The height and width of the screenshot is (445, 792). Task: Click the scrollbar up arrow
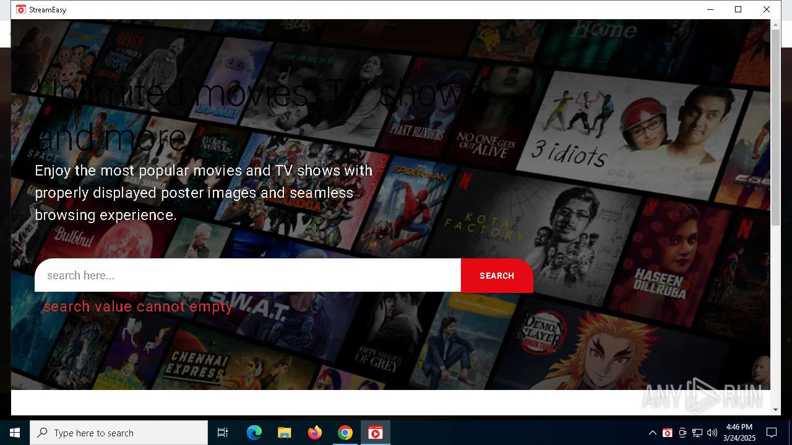(x=775, y=24)
